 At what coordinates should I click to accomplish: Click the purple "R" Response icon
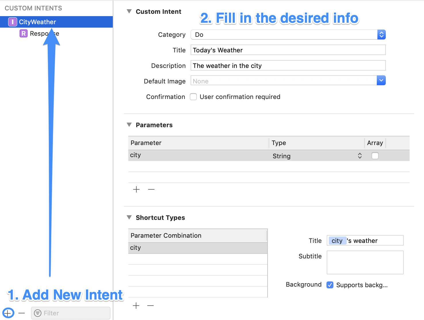tap(24, 33)
